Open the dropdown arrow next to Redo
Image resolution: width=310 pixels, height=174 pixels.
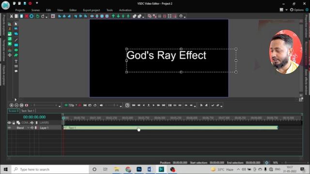click(x=46, y=17)
